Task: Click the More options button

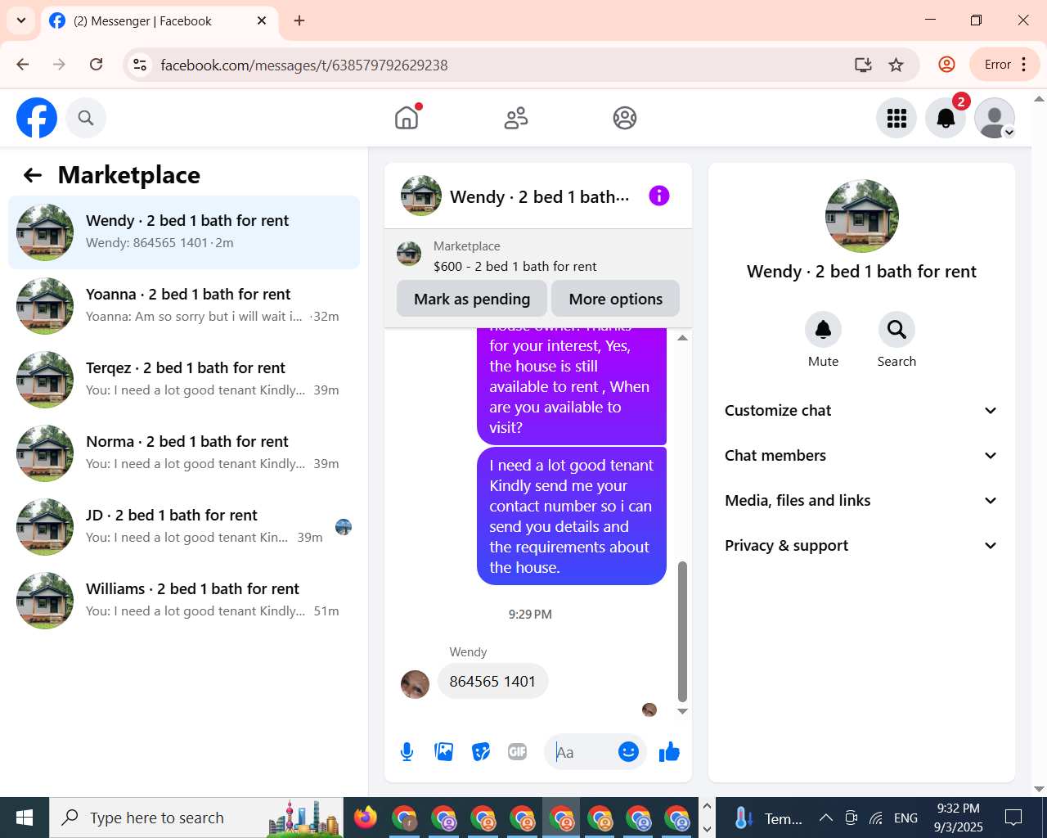Action: (x=615, y=299)
